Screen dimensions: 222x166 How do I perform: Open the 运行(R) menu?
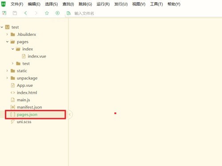(x=103, y=4)
